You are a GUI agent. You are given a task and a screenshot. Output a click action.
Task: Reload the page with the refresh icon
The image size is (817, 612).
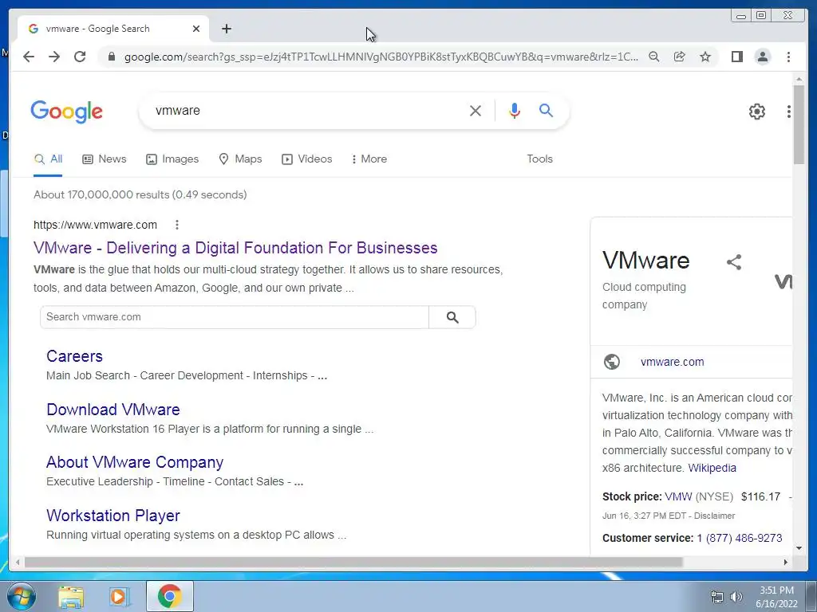80,57
